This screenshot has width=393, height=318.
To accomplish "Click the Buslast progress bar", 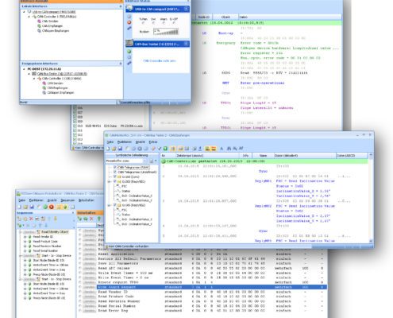I will pos(166,32).
